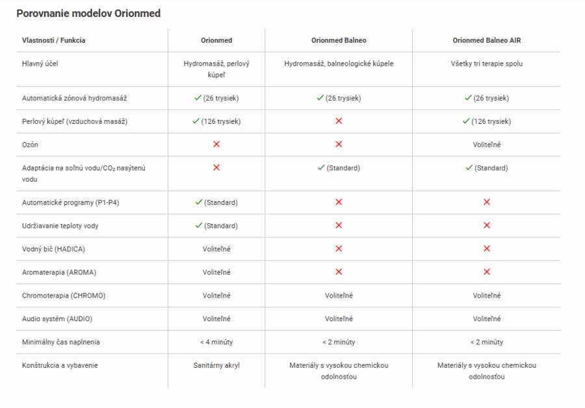Click green checkmark for Balneo soľnú vodu adaptation
585x408 pixels.
click(x=321, y=167)
